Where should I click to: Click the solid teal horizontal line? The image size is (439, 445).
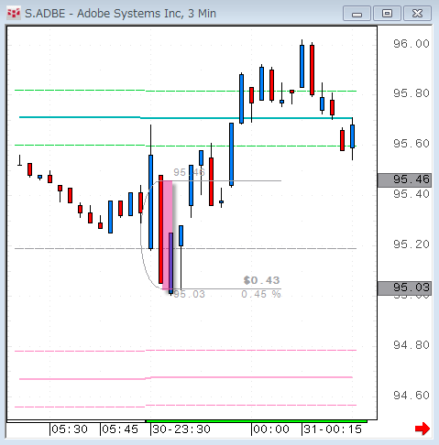(186, 117)
